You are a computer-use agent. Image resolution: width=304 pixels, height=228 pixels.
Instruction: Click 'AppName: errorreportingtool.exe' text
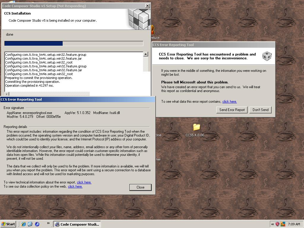coord(29,113)
